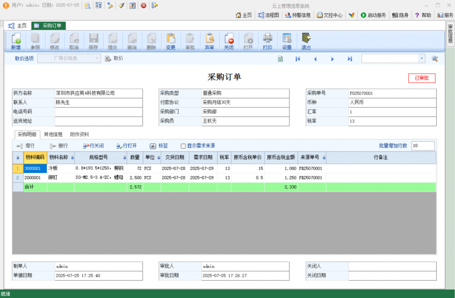Open the 设置 (Settings) toolbar icon
Image resolution: width=455 pixels, height=298 pixels.
point(287,41)
